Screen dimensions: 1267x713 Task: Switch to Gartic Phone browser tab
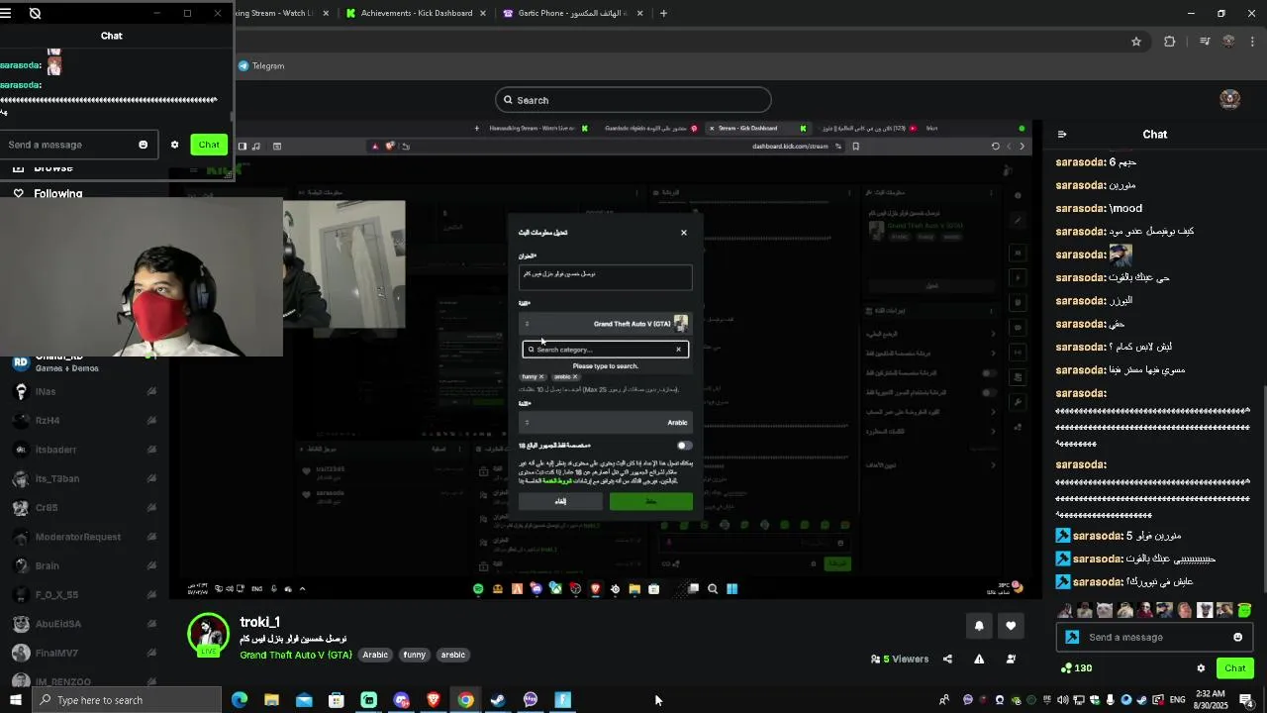(574, 13)
